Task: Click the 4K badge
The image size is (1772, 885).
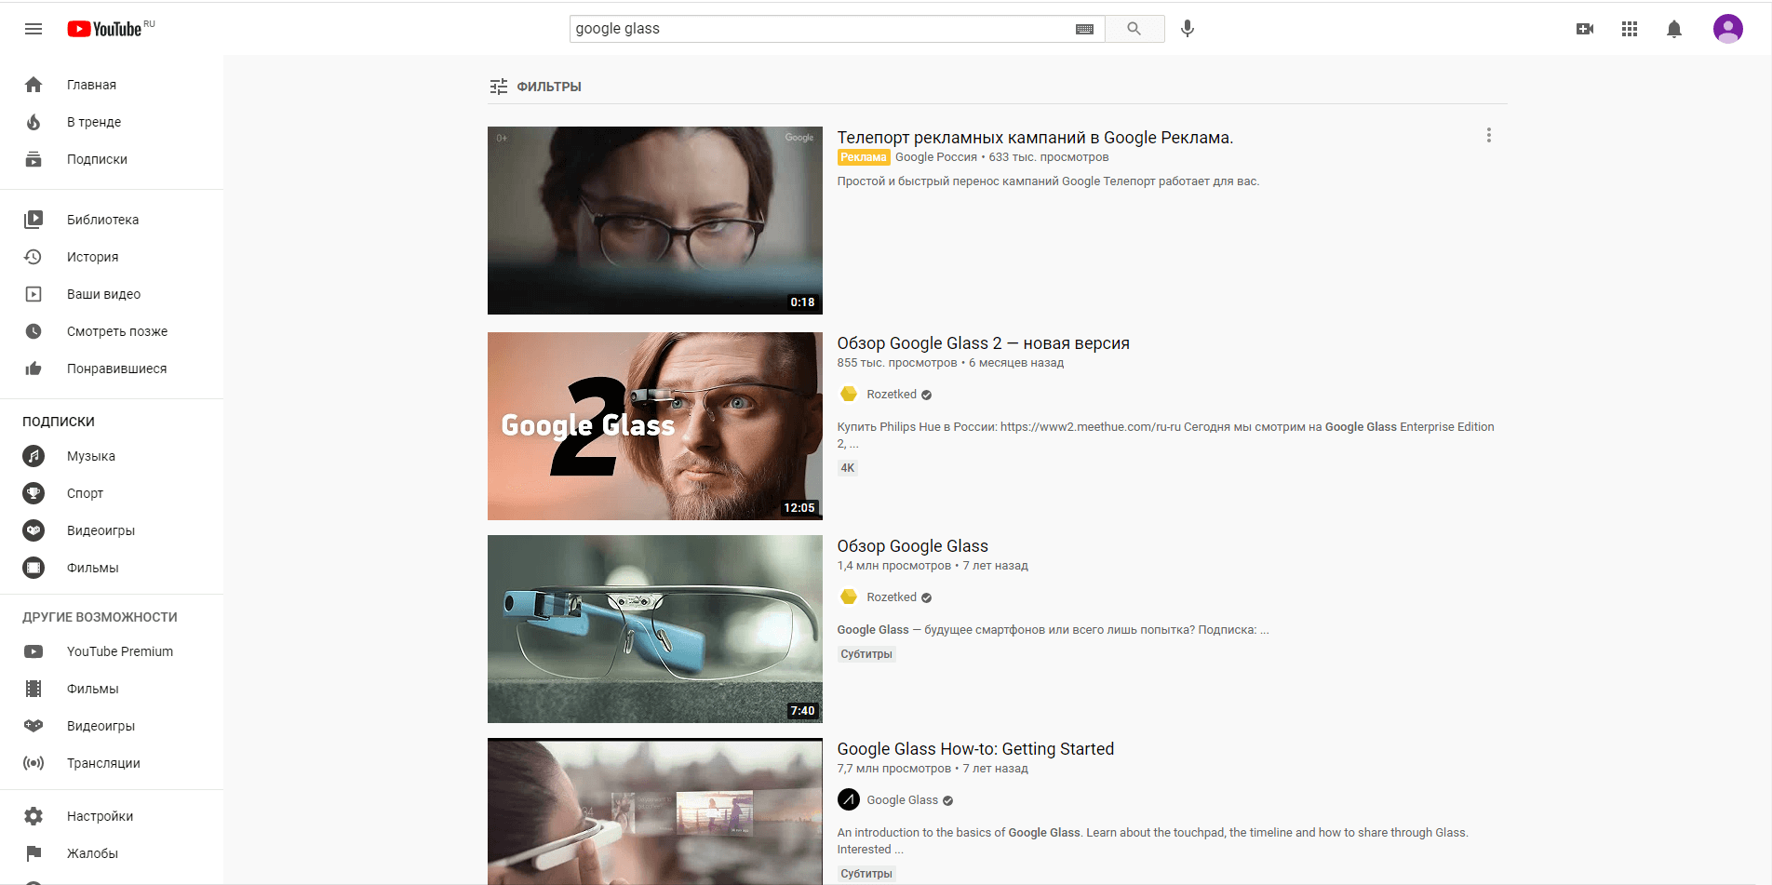Action: pyautogui.click(x=847, y=468)
